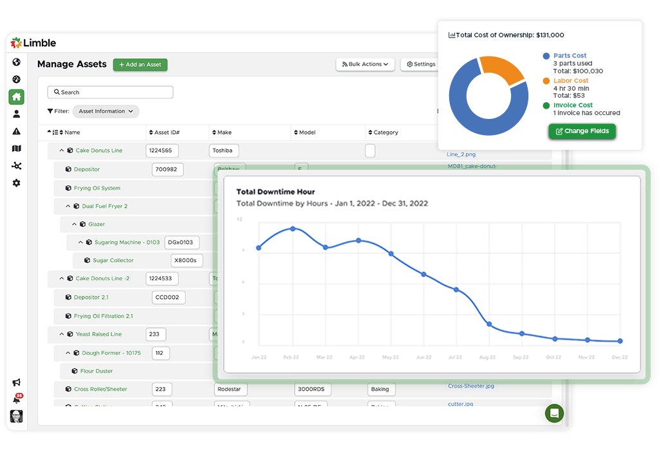Expand the Glazer asset row
This screenshot has width=659, height=463.
[x=73, y=224]
